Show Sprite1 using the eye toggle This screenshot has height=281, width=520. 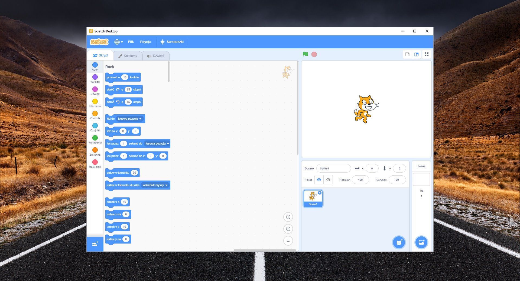click(x=319, y=179)
